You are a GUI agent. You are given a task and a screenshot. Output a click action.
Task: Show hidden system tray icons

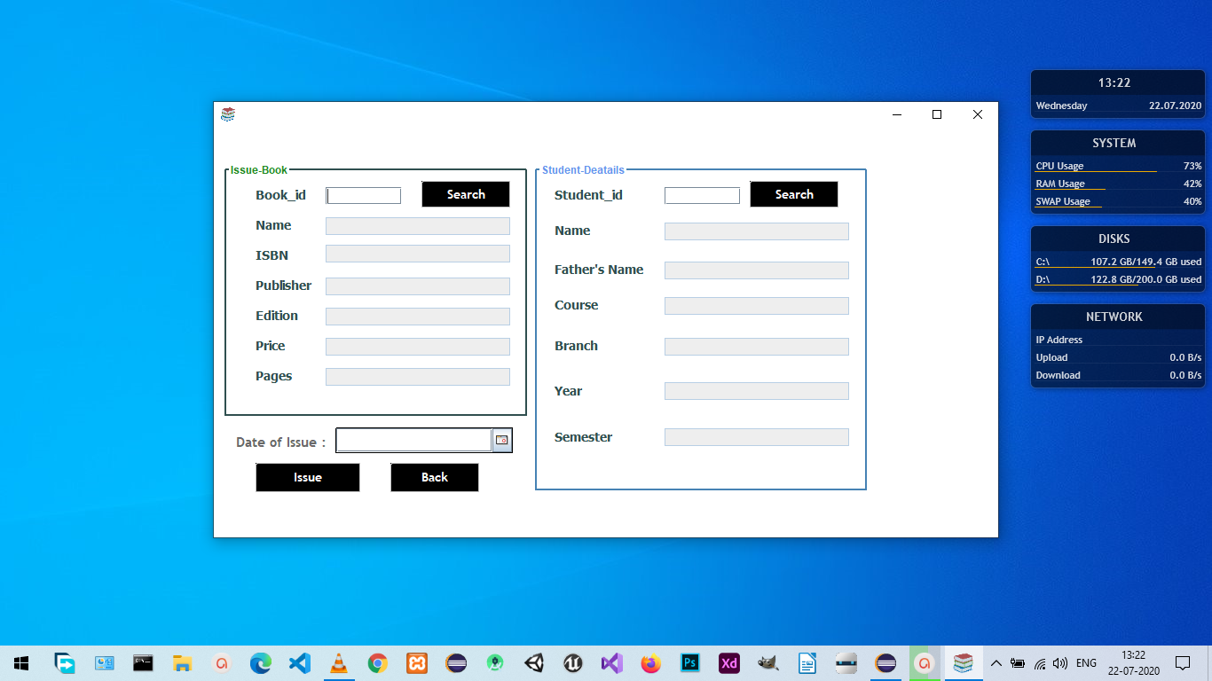click(x=996, y=663)
